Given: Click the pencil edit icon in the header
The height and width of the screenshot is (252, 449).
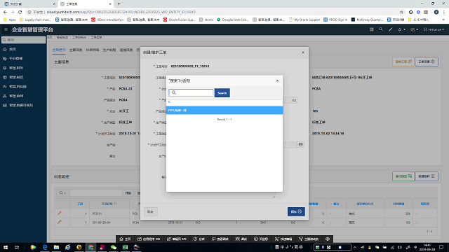Looking at the screenshot, I should click(390, 29).
